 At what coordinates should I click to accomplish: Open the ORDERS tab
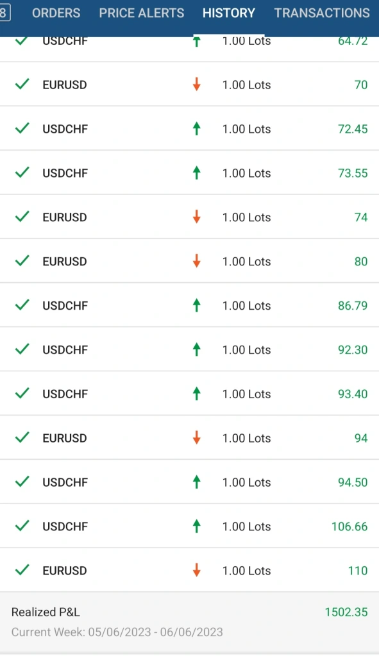click(56, 13)
